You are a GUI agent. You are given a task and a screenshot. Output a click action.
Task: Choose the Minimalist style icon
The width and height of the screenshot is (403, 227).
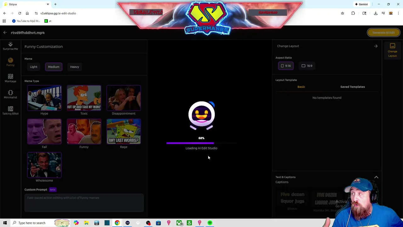[10, 94]
